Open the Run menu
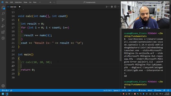Screen dimensions: 171x96 (x=35, y=2)
